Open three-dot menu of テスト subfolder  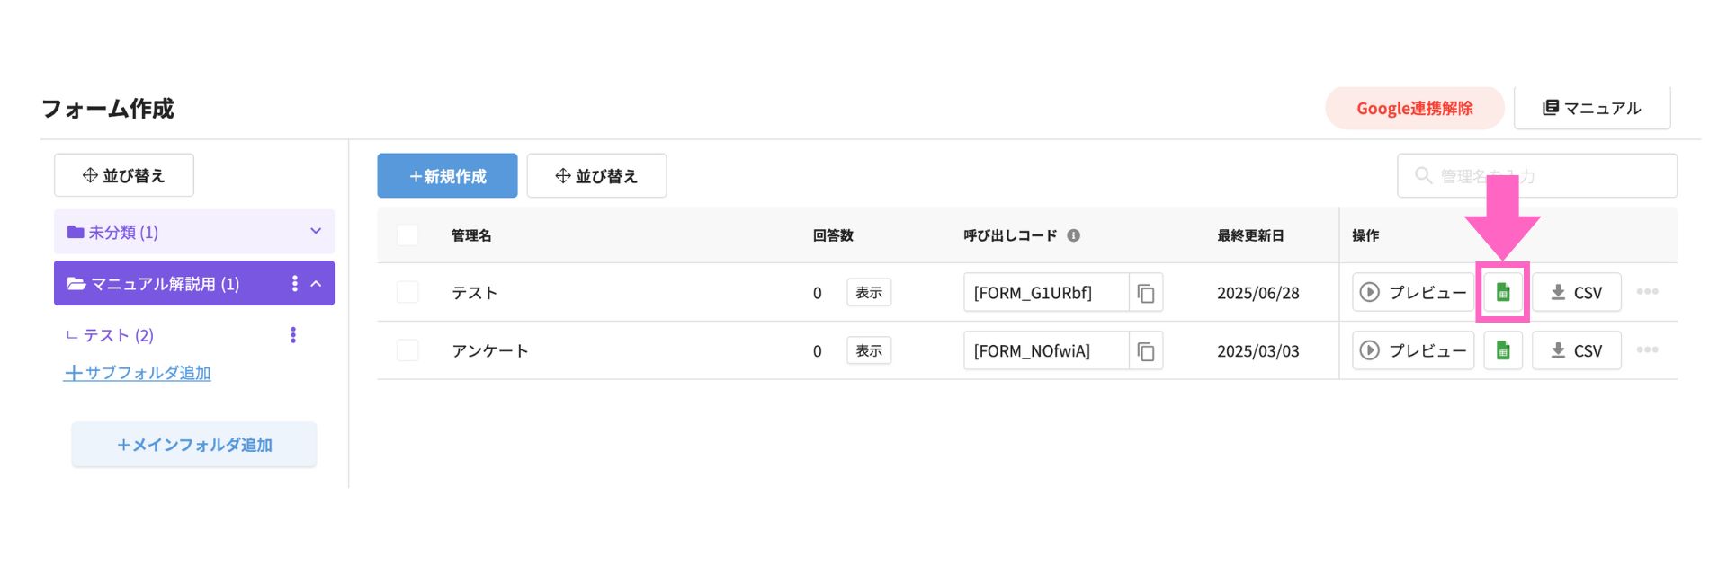[293, 335]
